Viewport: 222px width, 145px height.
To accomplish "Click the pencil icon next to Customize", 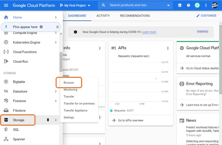I will (x=198, y=16).
